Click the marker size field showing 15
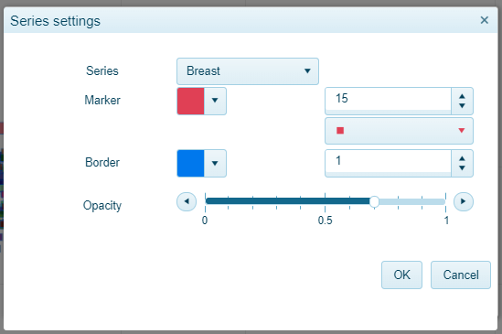This screenshot has height=334, width=502. tap(388, 101)
